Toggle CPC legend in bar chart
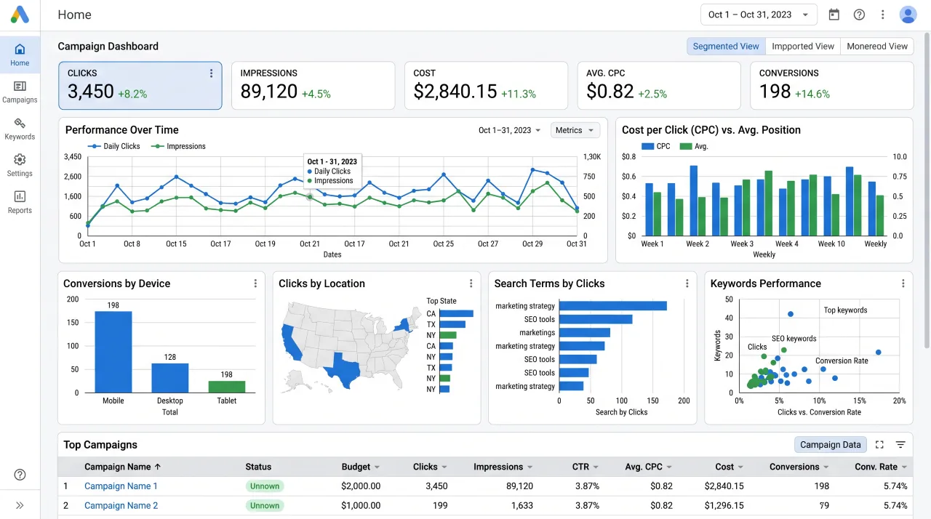This screenshot has width=931, height=519. (x=656, y=146)
